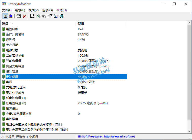Open the 视图(V) menu
Image resolution: width=192 pixels, height=140 pixels.
(33, 10)
